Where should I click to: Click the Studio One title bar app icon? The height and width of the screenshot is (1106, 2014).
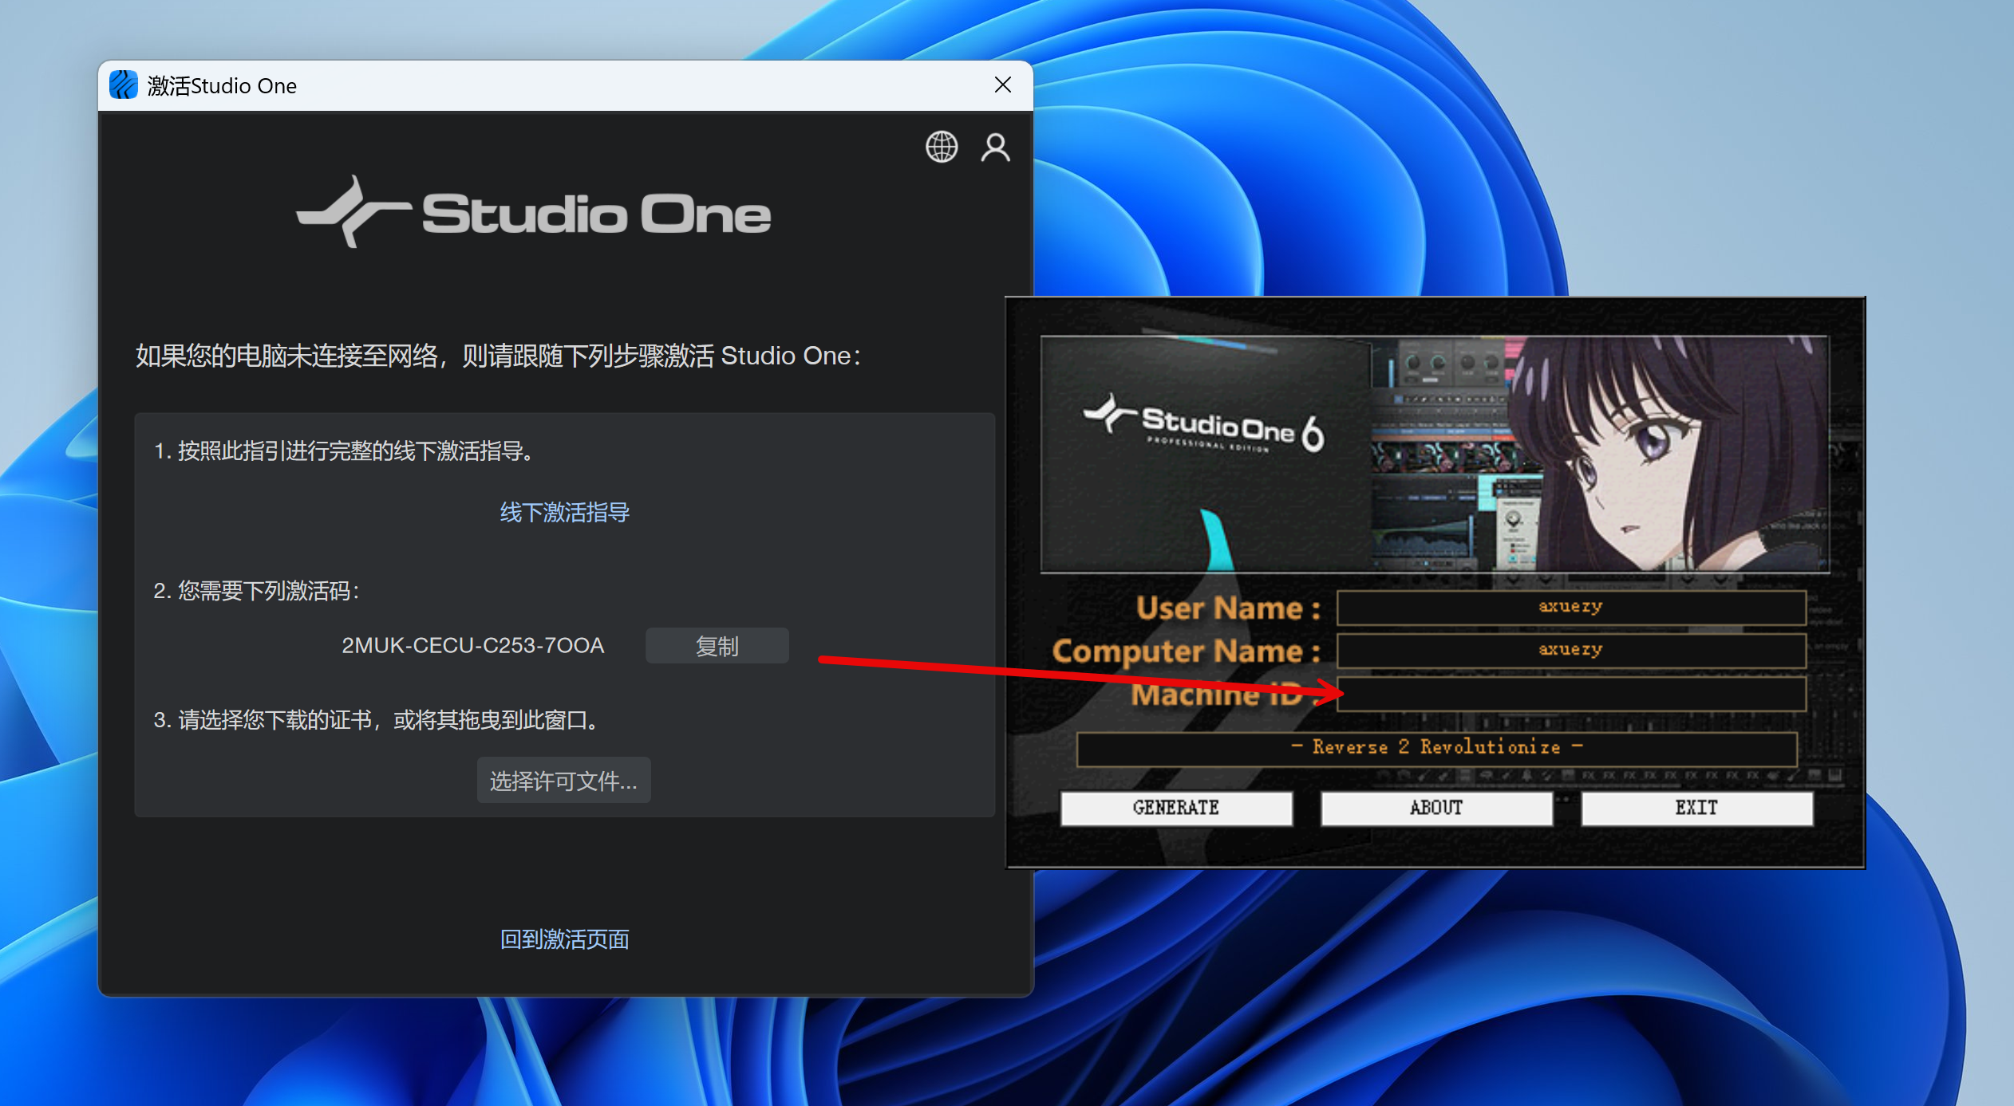pos(123,85)
